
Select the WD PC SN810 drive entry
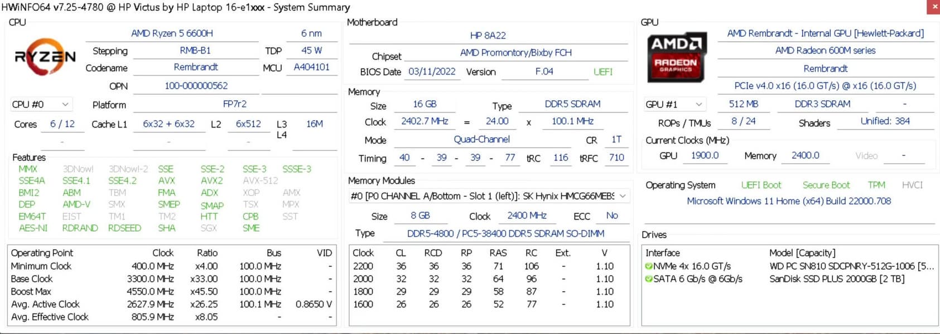tap(850, 266)
